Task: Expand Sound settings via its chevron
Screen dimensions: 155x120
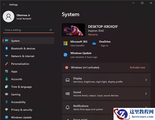Action: click(146, 94)
